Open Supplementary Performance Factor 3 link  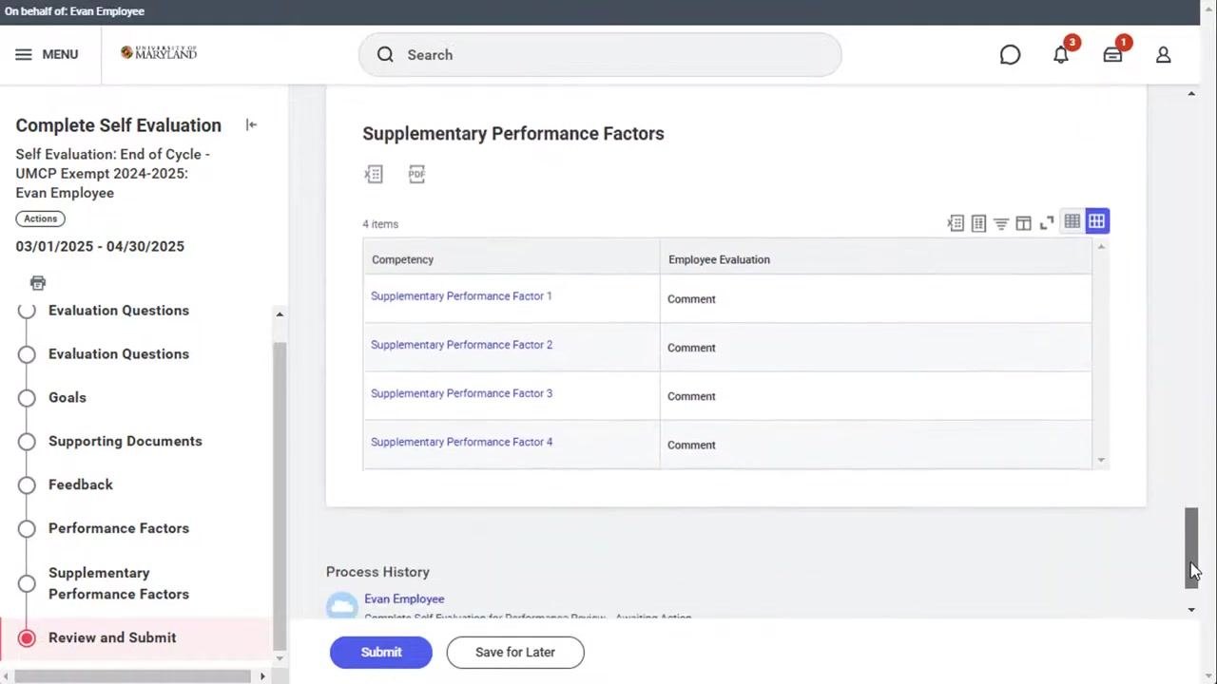coord(461,393)
